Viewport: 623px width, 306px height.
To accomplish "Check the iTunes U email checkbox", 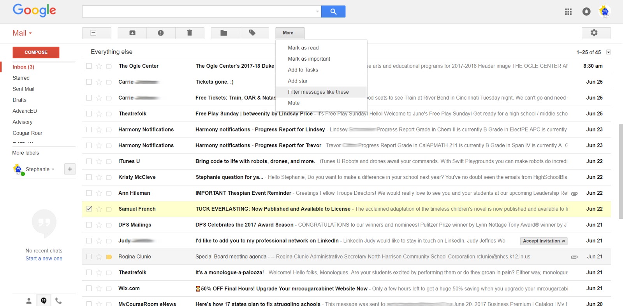I will pos(89,161).
